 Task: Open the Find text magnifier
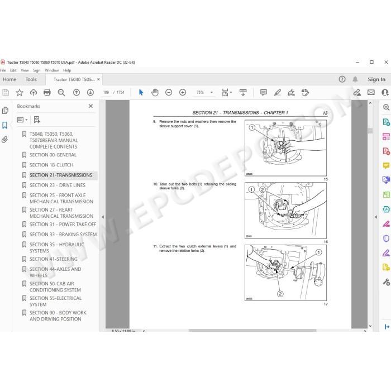click(x=61, y=93)
